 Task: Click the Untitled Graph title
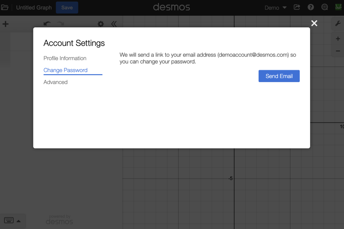click(x=34, y=7)
